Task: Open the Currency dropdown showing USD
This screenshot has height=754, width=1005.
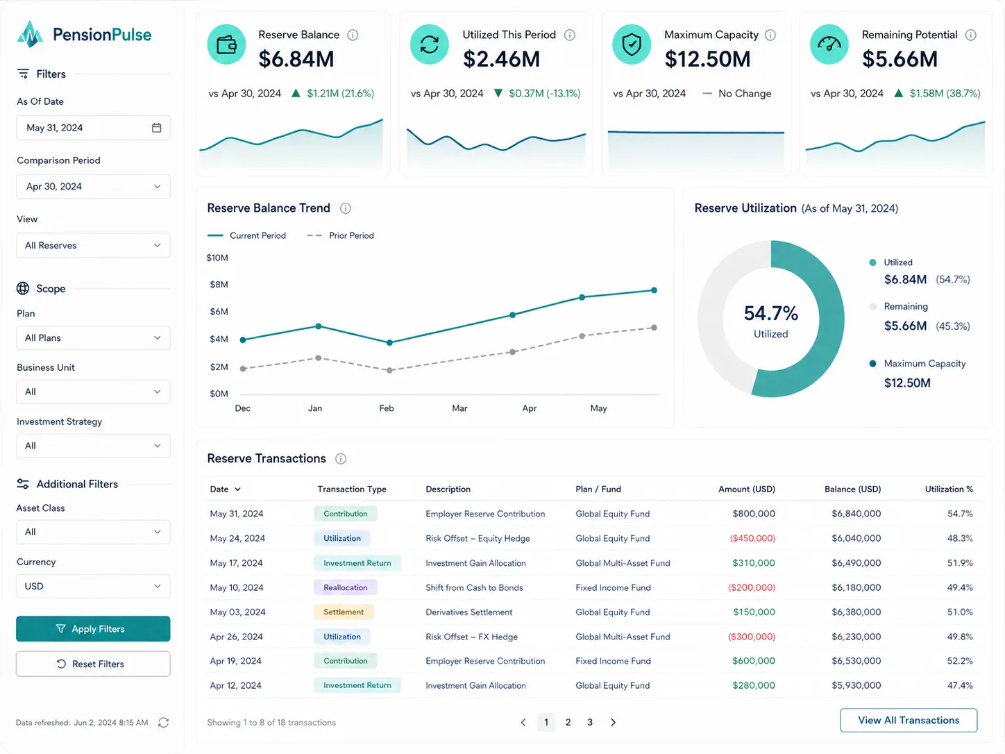Action: click(x=93, y=587)
